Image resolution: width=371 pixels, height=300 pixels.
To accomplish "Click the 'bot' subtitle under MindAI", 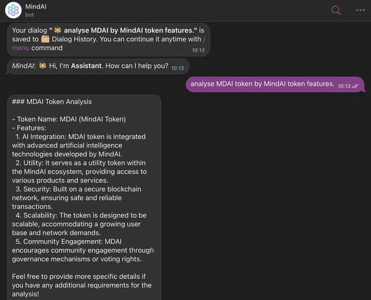I will (30, 15).
